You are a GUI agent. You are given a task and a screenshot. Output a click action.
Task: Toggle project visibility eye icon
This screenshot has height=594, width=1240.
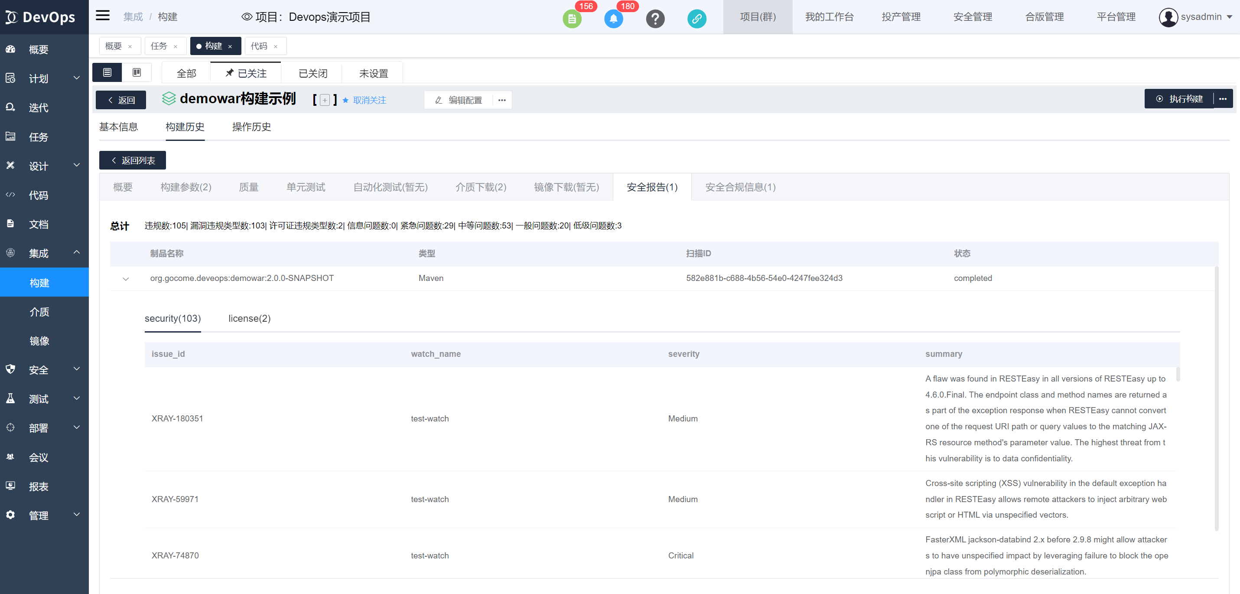[247, 17]
